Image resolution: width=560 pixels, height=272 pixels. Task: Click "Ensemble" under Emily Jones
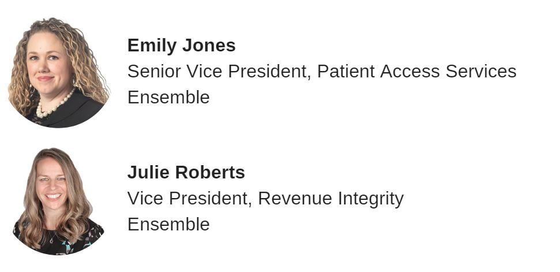tap(168, 97)
